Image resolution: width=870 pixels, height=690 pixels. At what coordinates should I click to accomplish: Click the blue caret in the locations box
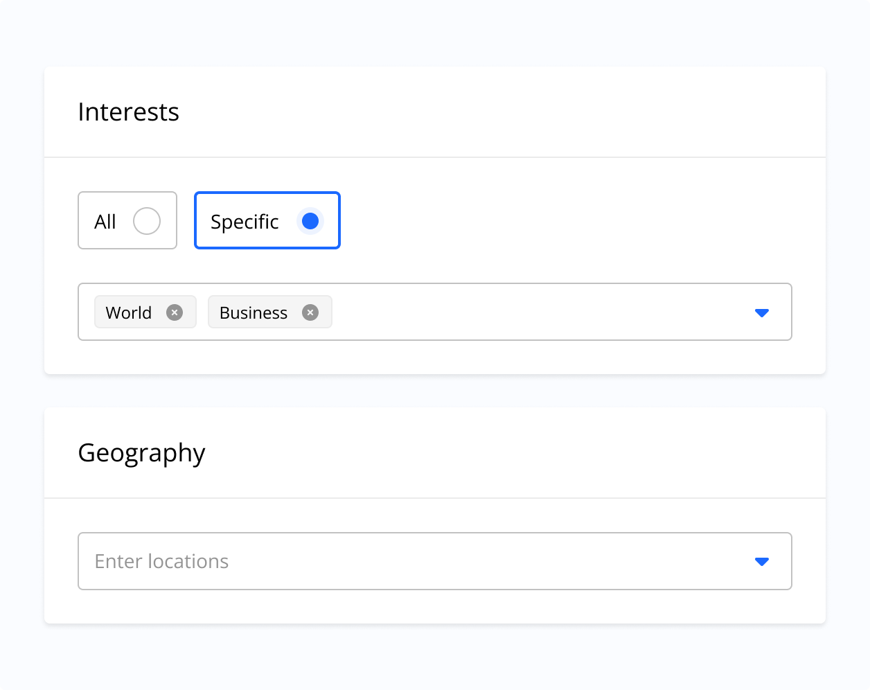[x=762, y=561]
